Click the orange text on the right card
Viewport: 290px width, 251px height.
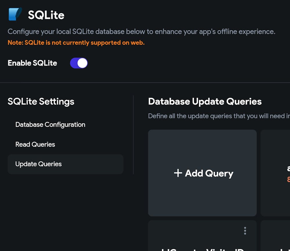click(289, 179)
